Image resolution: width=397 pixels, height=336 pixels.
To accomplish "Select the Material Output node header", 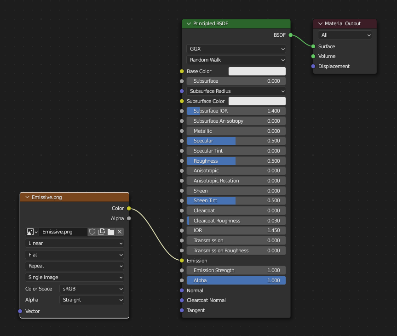I will (x=345, y=23).
